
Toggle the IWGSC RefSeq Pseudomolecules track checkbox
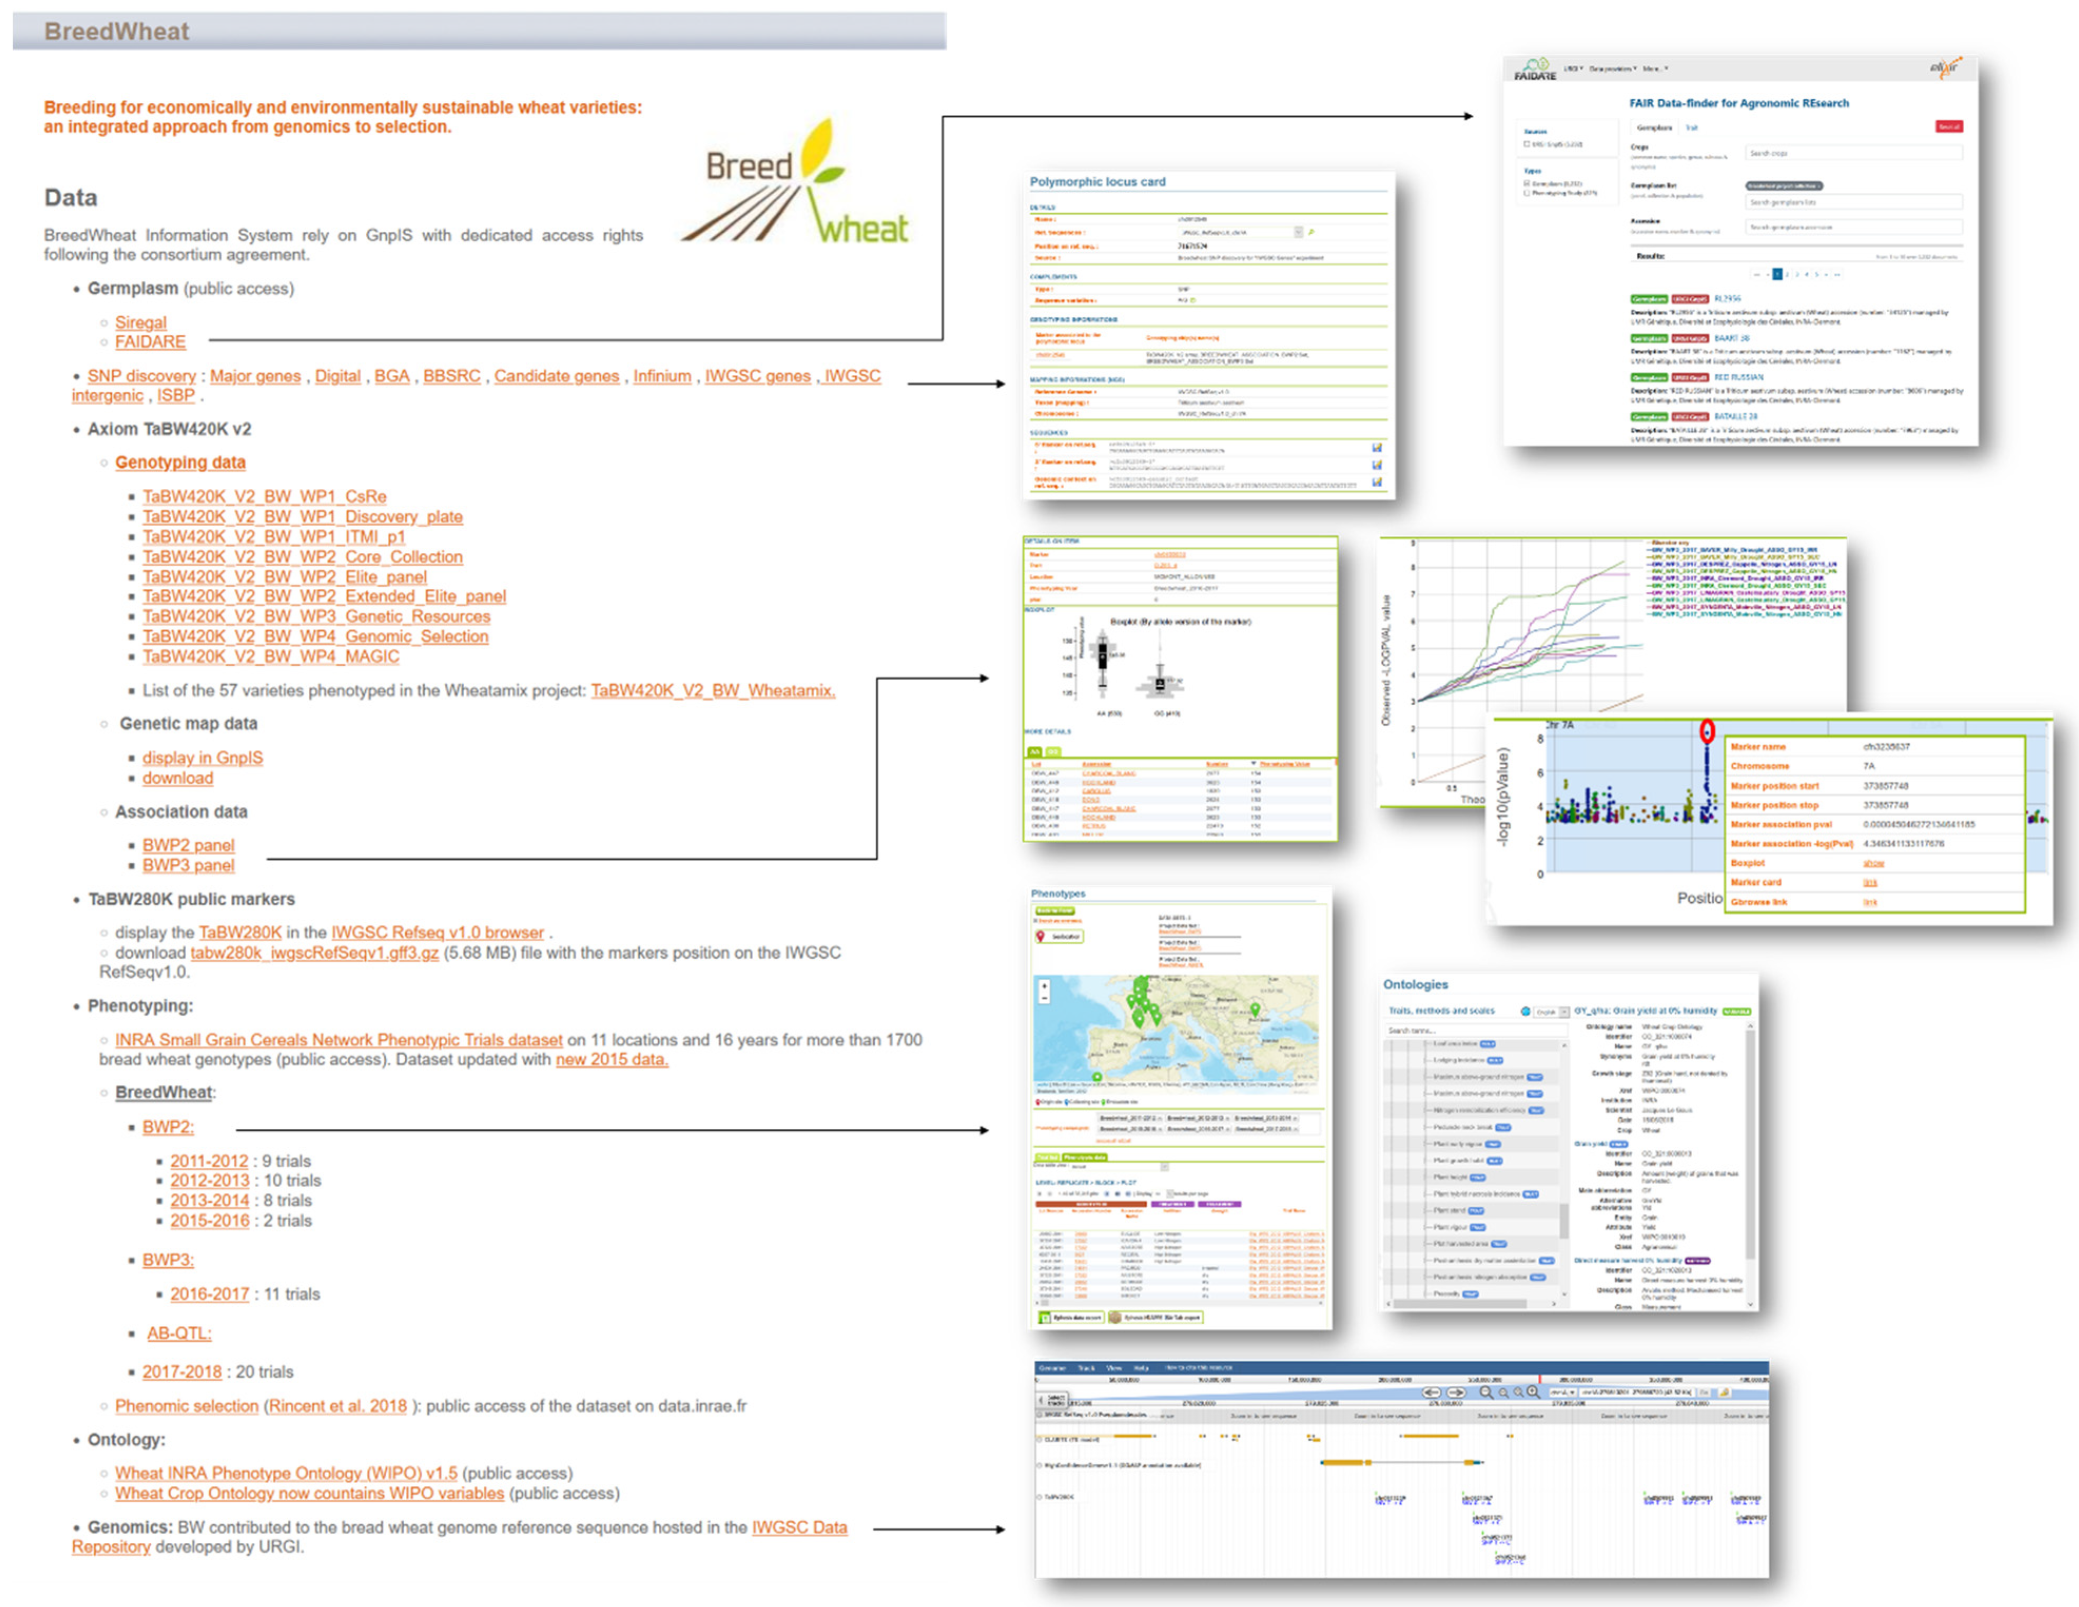coord(1039,1415)
